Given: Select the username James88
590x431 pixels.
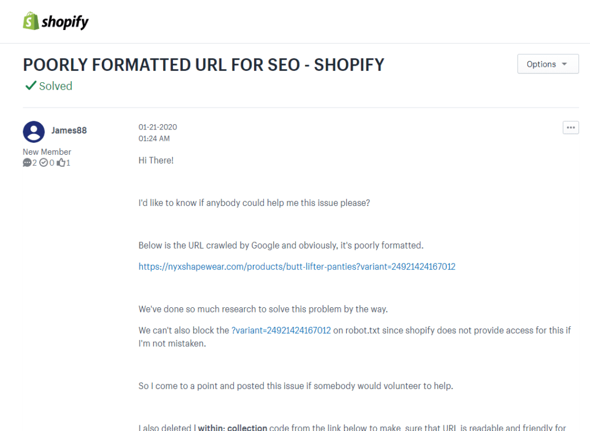Looking at the screenshot, I should point(69,130).
